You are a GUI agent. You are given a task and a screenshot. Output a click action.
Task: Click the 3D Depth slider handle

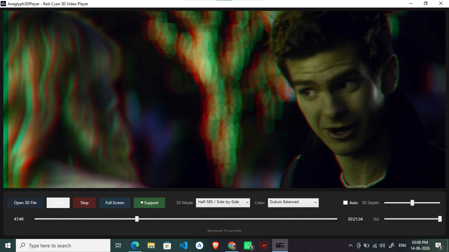pos(412,203)
